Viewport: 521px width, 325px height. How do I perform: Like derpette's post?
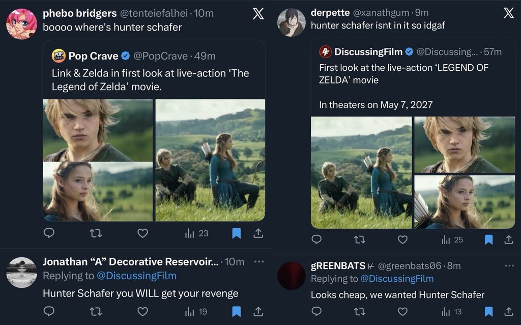pyautogui.click(x=402, y=239)
